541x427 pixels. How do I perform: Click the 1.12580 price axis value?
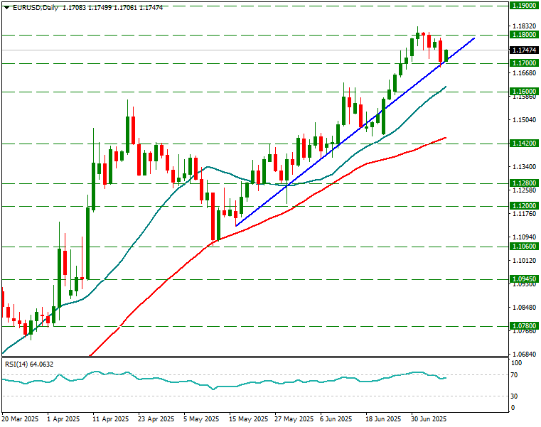(x=525, y=190)
